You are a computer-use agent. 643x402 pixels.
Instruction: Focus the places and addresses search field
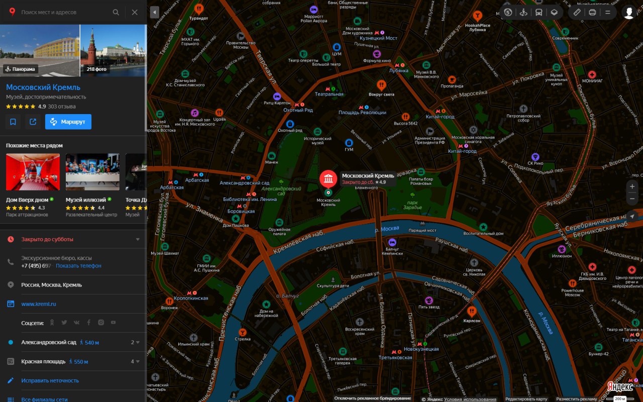64,12
